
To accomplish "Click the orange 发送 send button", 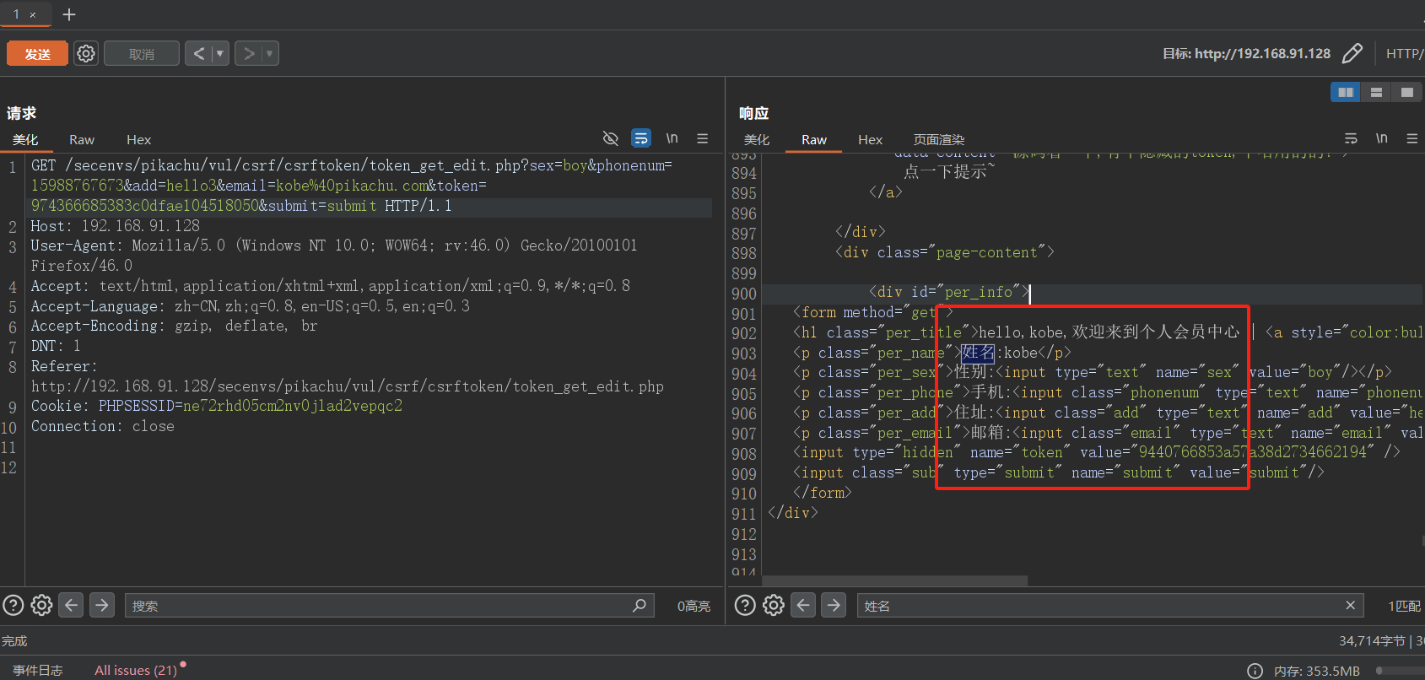I will [x=37, y=54].
